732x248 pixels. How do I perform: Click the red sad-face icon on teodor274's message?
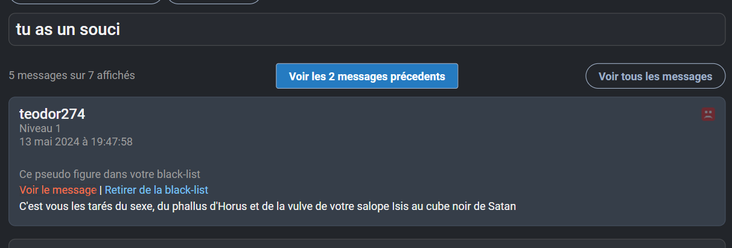(708, 114)
